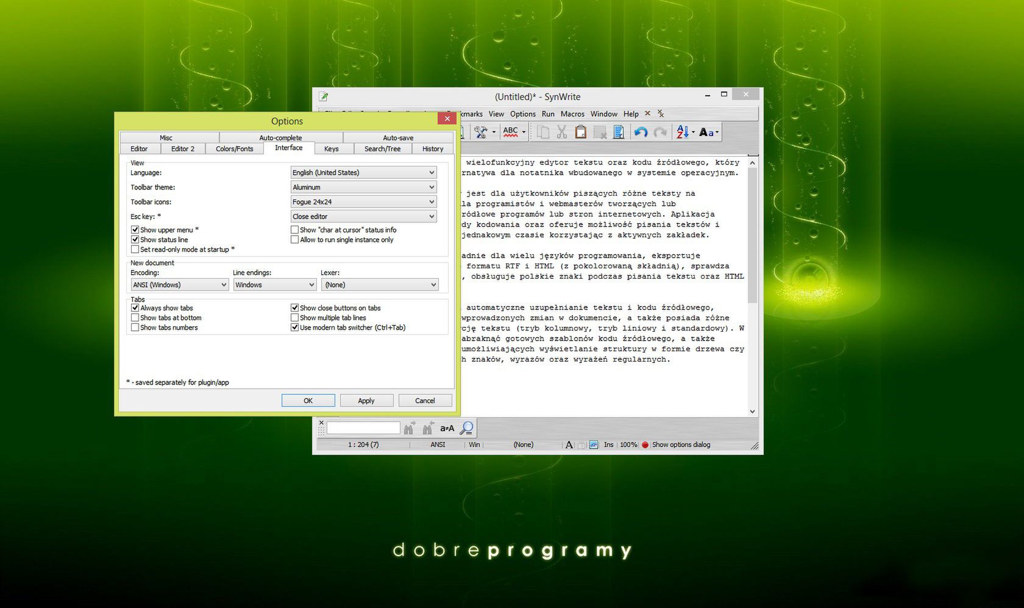Switch to the Editor 2 tab
This screenshot has height=608, width=1024.
click(x=183, y=149)
